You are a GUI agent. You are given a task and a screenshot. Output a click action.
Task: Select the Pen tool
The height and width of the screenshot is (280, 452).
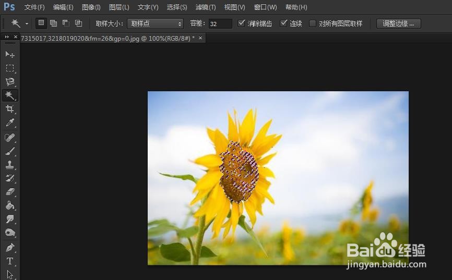pos(10,248)
